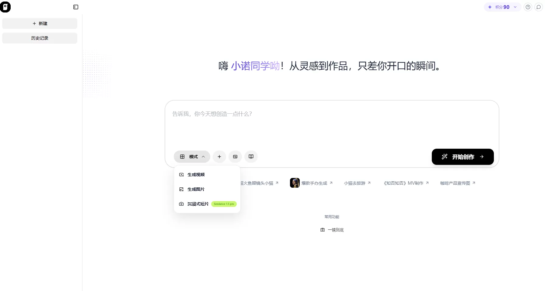Click the 爆款手办生成 thumbnail image
This screenshot has width=545, height=291.
(x=294, y=183)
